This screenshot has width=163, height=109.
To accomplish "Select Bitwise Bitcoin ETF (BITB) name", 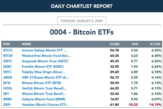I will pyautogui.click(x=41, y=83).
